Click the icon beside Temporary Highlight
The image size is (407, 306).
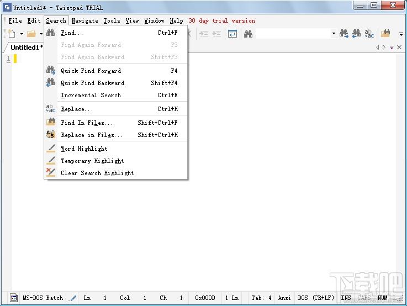point(51,160)
